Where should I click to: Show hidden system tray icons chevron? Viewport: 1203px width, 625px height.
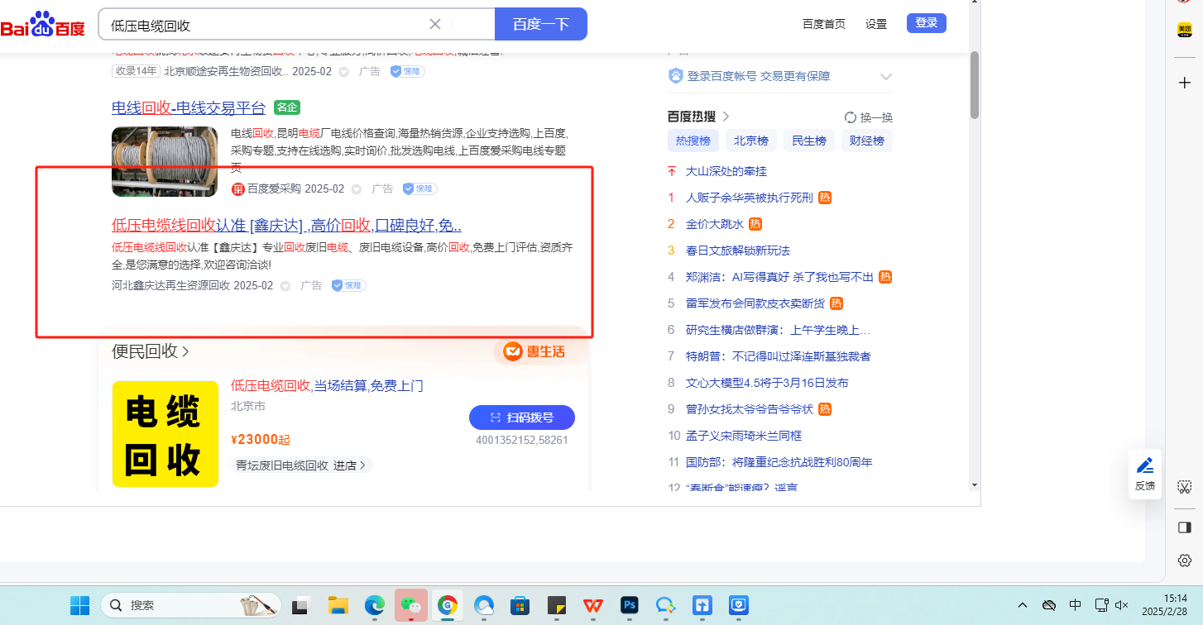pyautogui.click(x=1023, y=605)
